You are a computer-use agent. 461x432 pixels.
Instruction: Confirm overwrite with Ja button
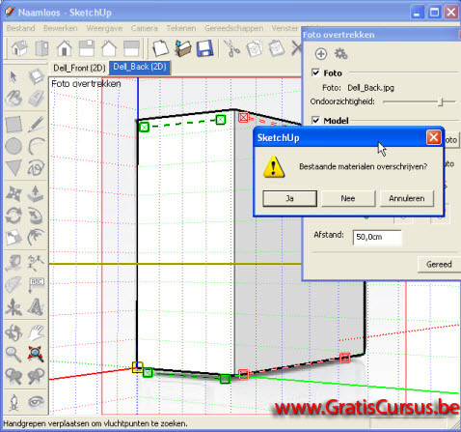[289, 198]
